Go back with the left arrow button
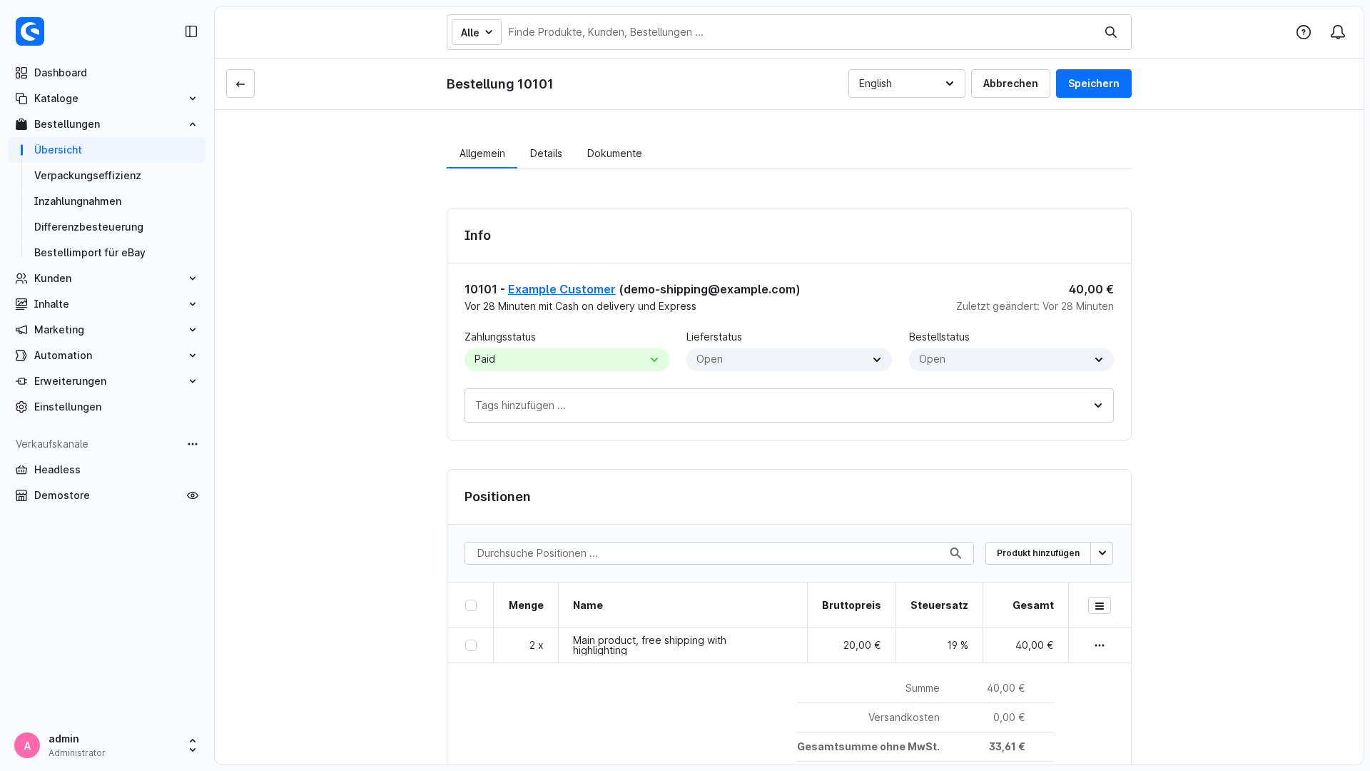The image size is (1370, 771). click(240, 84)
